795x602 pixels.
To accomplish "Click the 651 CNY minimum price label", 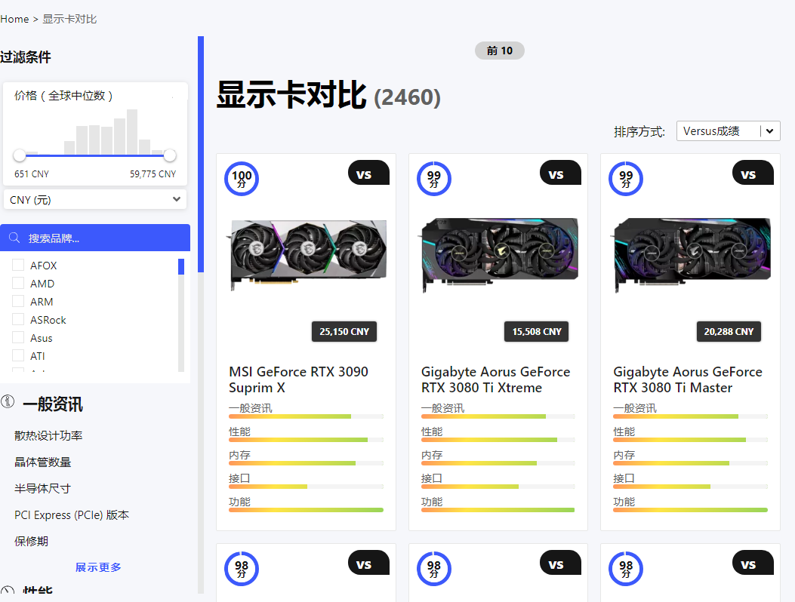I will point(32,174).
